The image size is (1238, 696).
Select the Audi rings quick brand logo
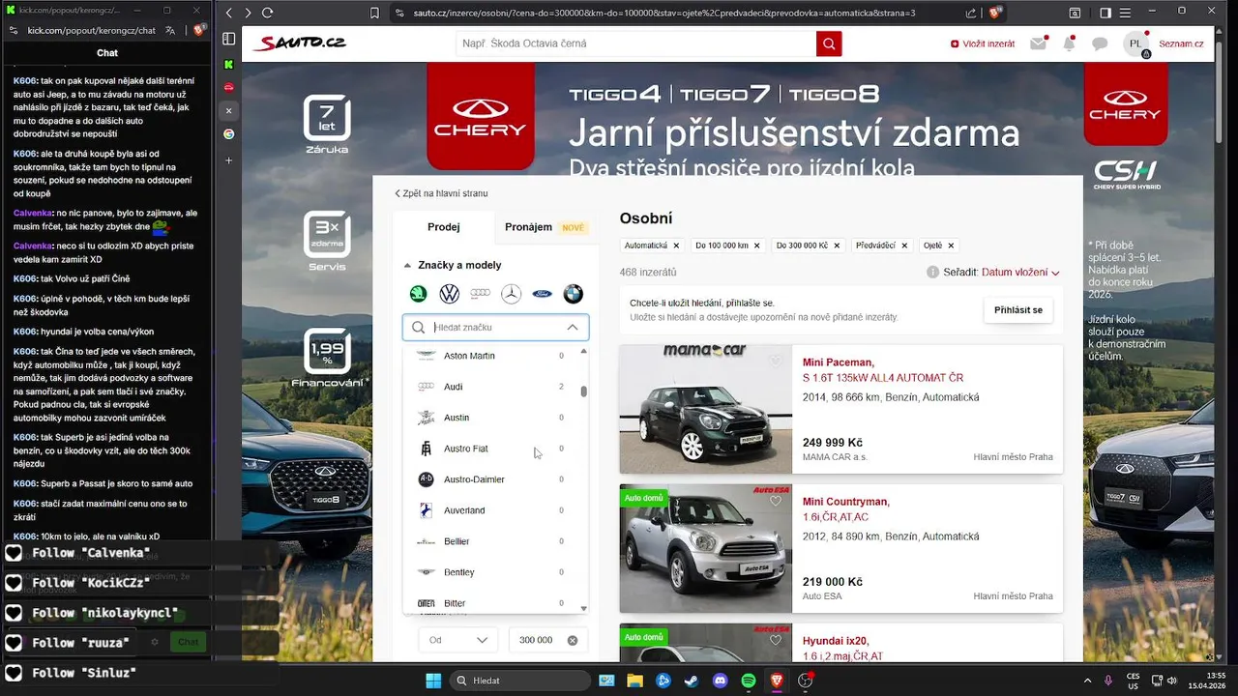[x=481, y=294]
